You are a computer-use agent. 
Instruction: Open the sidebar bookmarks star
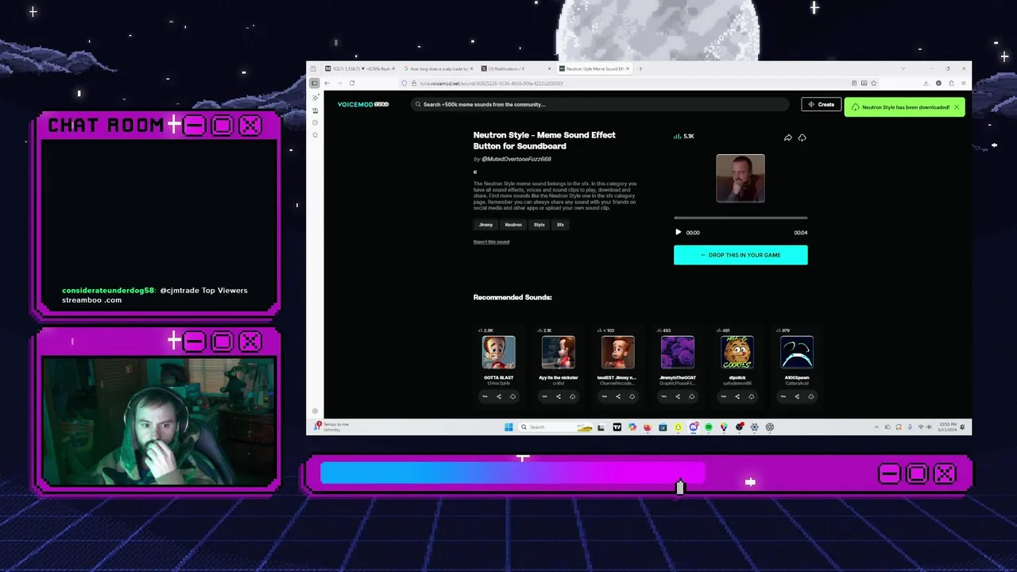coord(315,135)
